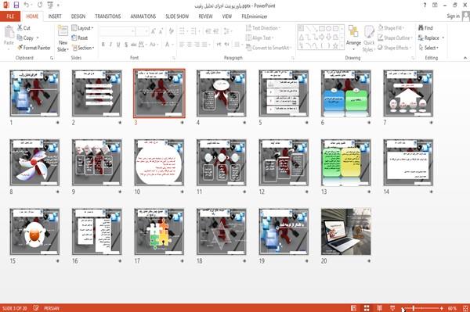Click Cut in the Clipboard group
The height and width of the screenshot is (312, 470).
[23, 28]
